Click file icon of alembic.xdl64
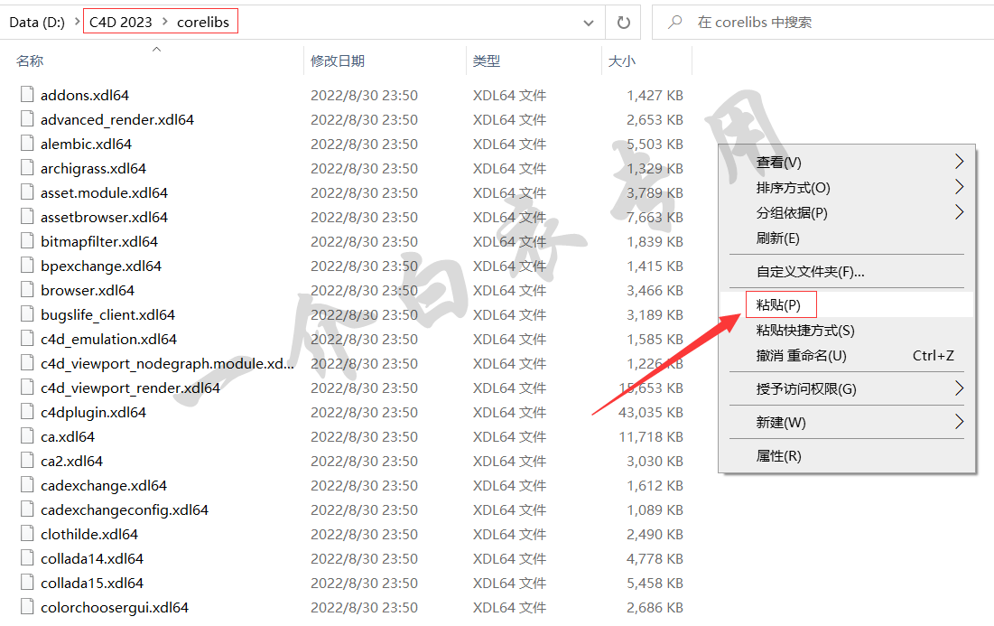The height and width of the screenshot is (626, 994). pos(26,144)
